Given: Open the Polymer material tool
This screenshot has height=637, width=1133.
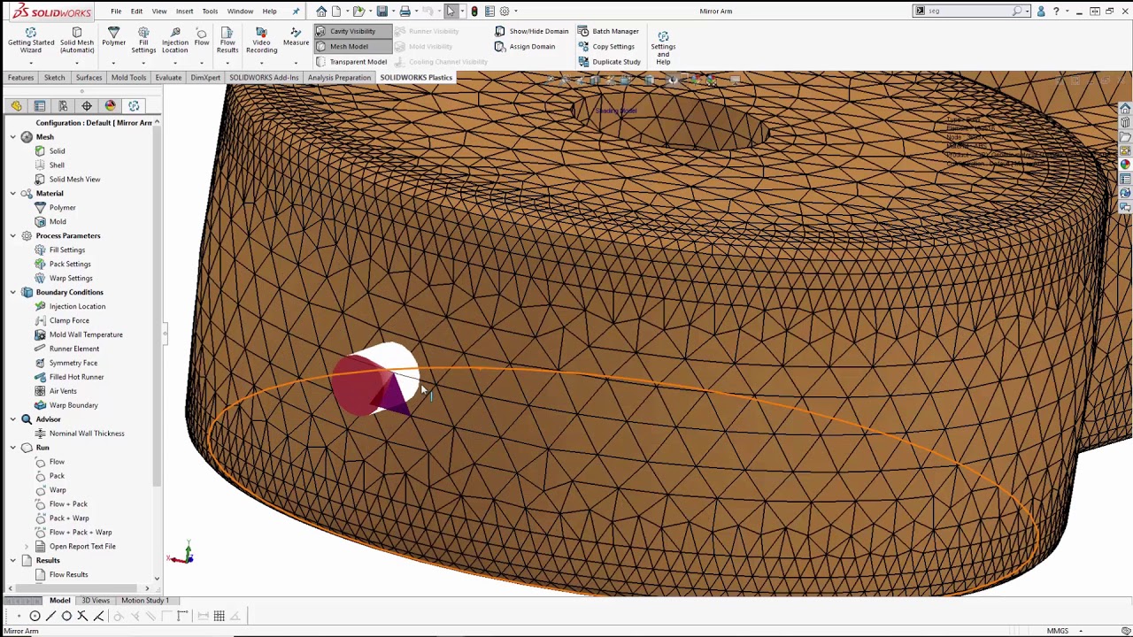Looking at the screenshot, I should (x=113, y=37).
